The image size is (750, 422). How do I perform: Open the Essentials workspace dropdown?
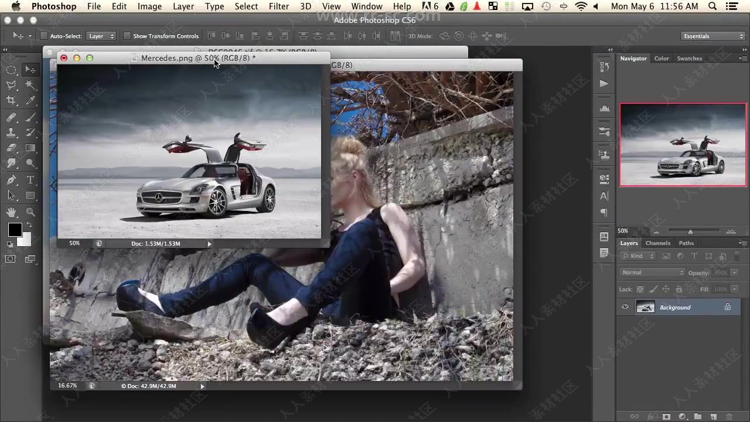[713, 36]
